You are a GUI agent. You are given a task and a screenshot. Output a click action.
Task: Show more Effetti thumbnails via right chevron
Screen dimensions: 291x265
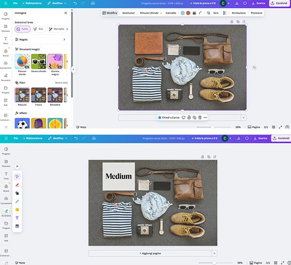[67, 126]
